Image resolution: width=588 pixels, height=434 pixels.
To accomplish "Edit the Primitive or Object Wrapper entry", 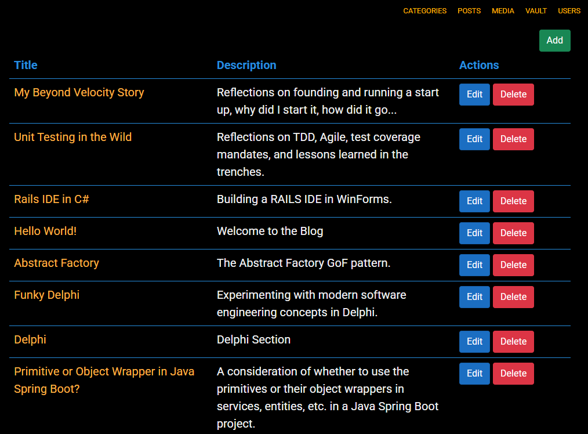I will (x=474, y=373).
